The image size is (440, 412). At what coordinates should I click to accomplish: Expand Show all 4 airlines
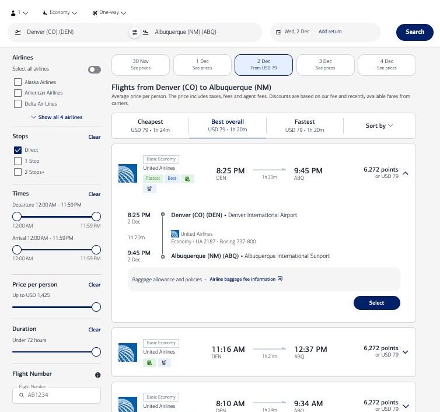click(x=57, y=117)
